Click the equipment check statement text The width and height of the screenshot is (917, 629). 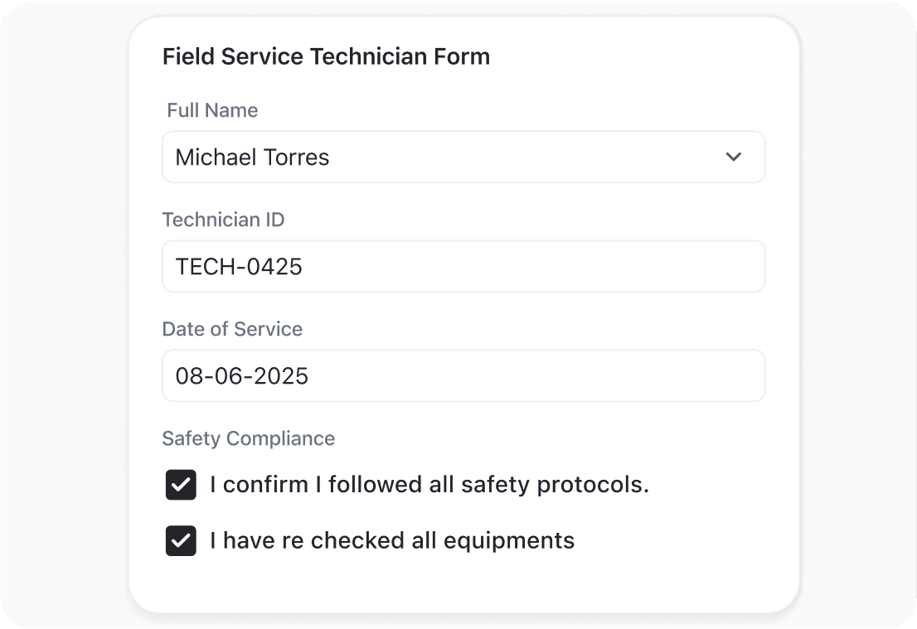391,540
